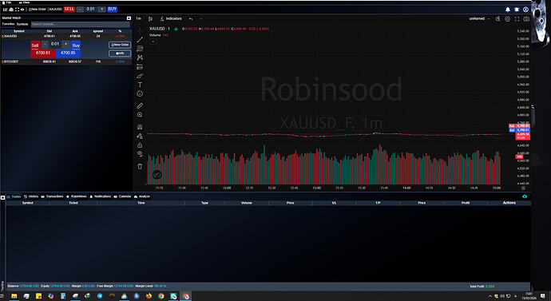551x301 pixels.
Task: Toggle magnet mode in the drawing sidebar
Action: click(x=140, y=127)
